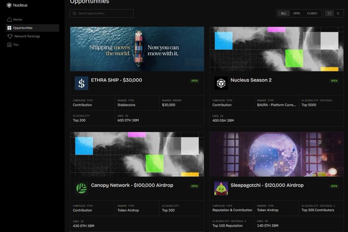348x232 pixels.
Task: Click OPEN badge on Sleepagotchi card
Action: point(334,186)
